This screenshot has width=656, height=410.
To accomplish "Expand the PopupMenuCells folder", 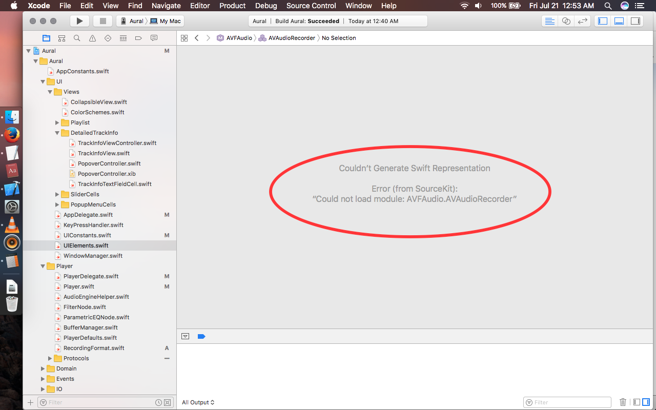I will (57, 204).
